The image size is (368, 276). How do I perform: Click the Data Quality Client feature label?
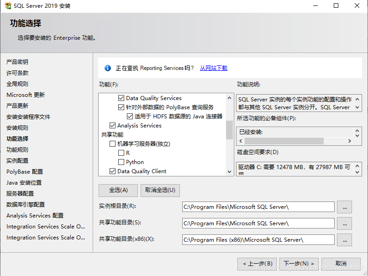pos(142,171)
